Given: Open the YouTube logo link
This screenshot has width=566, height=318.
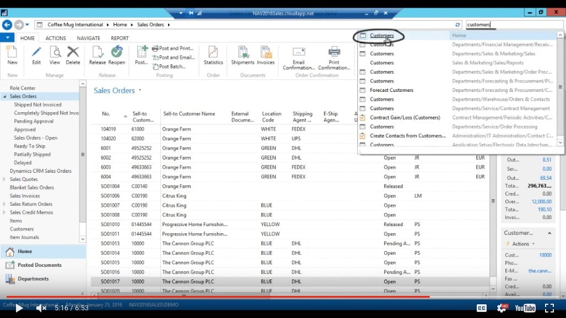Looking at the screenshot, I should 525,308.
